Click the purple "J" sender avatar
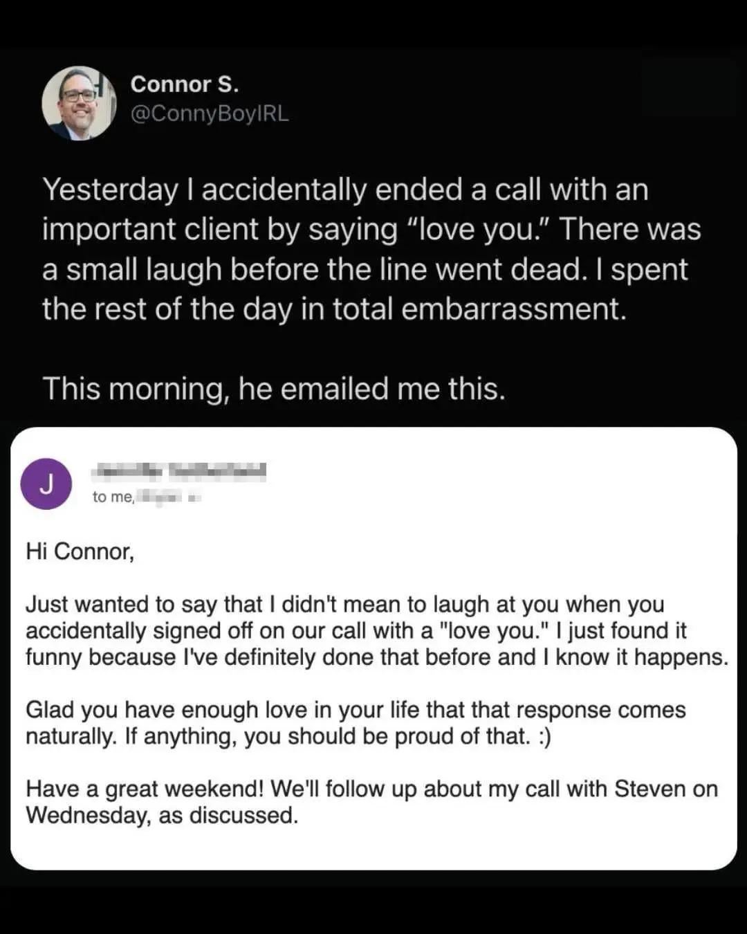 [x=47, y=484]
